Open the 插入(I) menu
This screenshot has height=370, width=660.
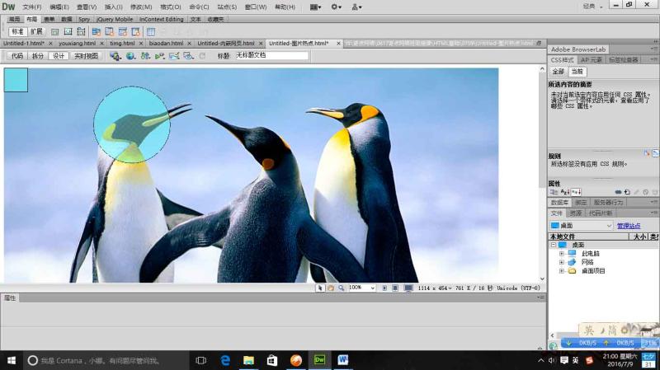pyautogui.click(x=113, y=7)
